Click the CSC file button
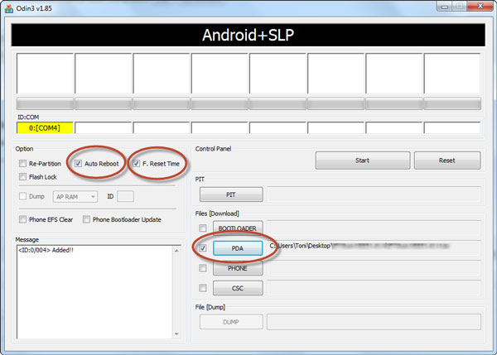 pyautogui.click(x=236, y=288)
